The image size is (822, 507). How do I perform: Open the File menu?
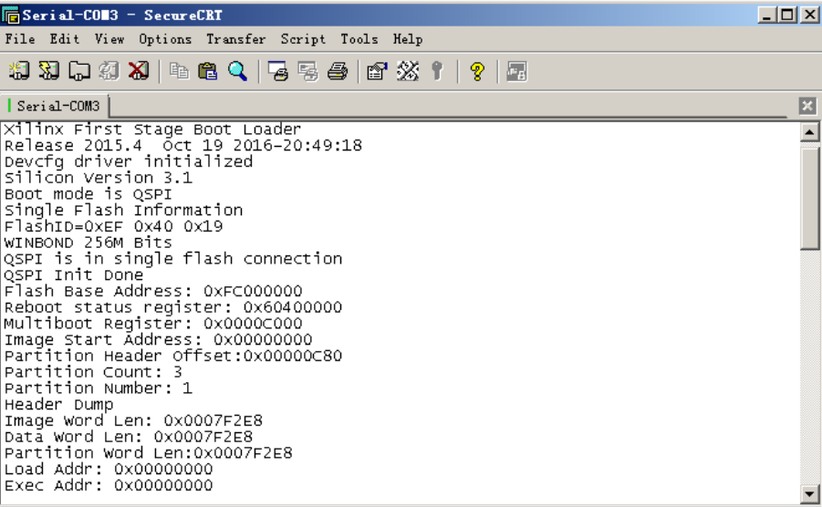pyautogui.click(x=20, y=39)
